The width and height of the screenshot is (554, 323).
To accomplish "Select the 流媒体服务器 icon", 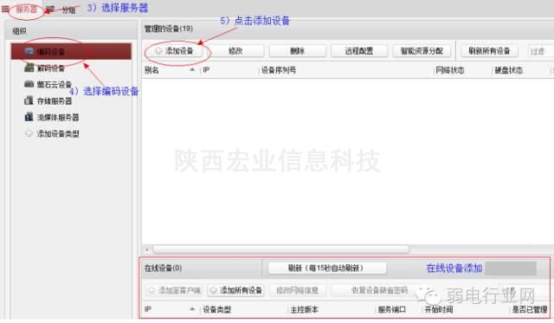I will coord(29,117).
